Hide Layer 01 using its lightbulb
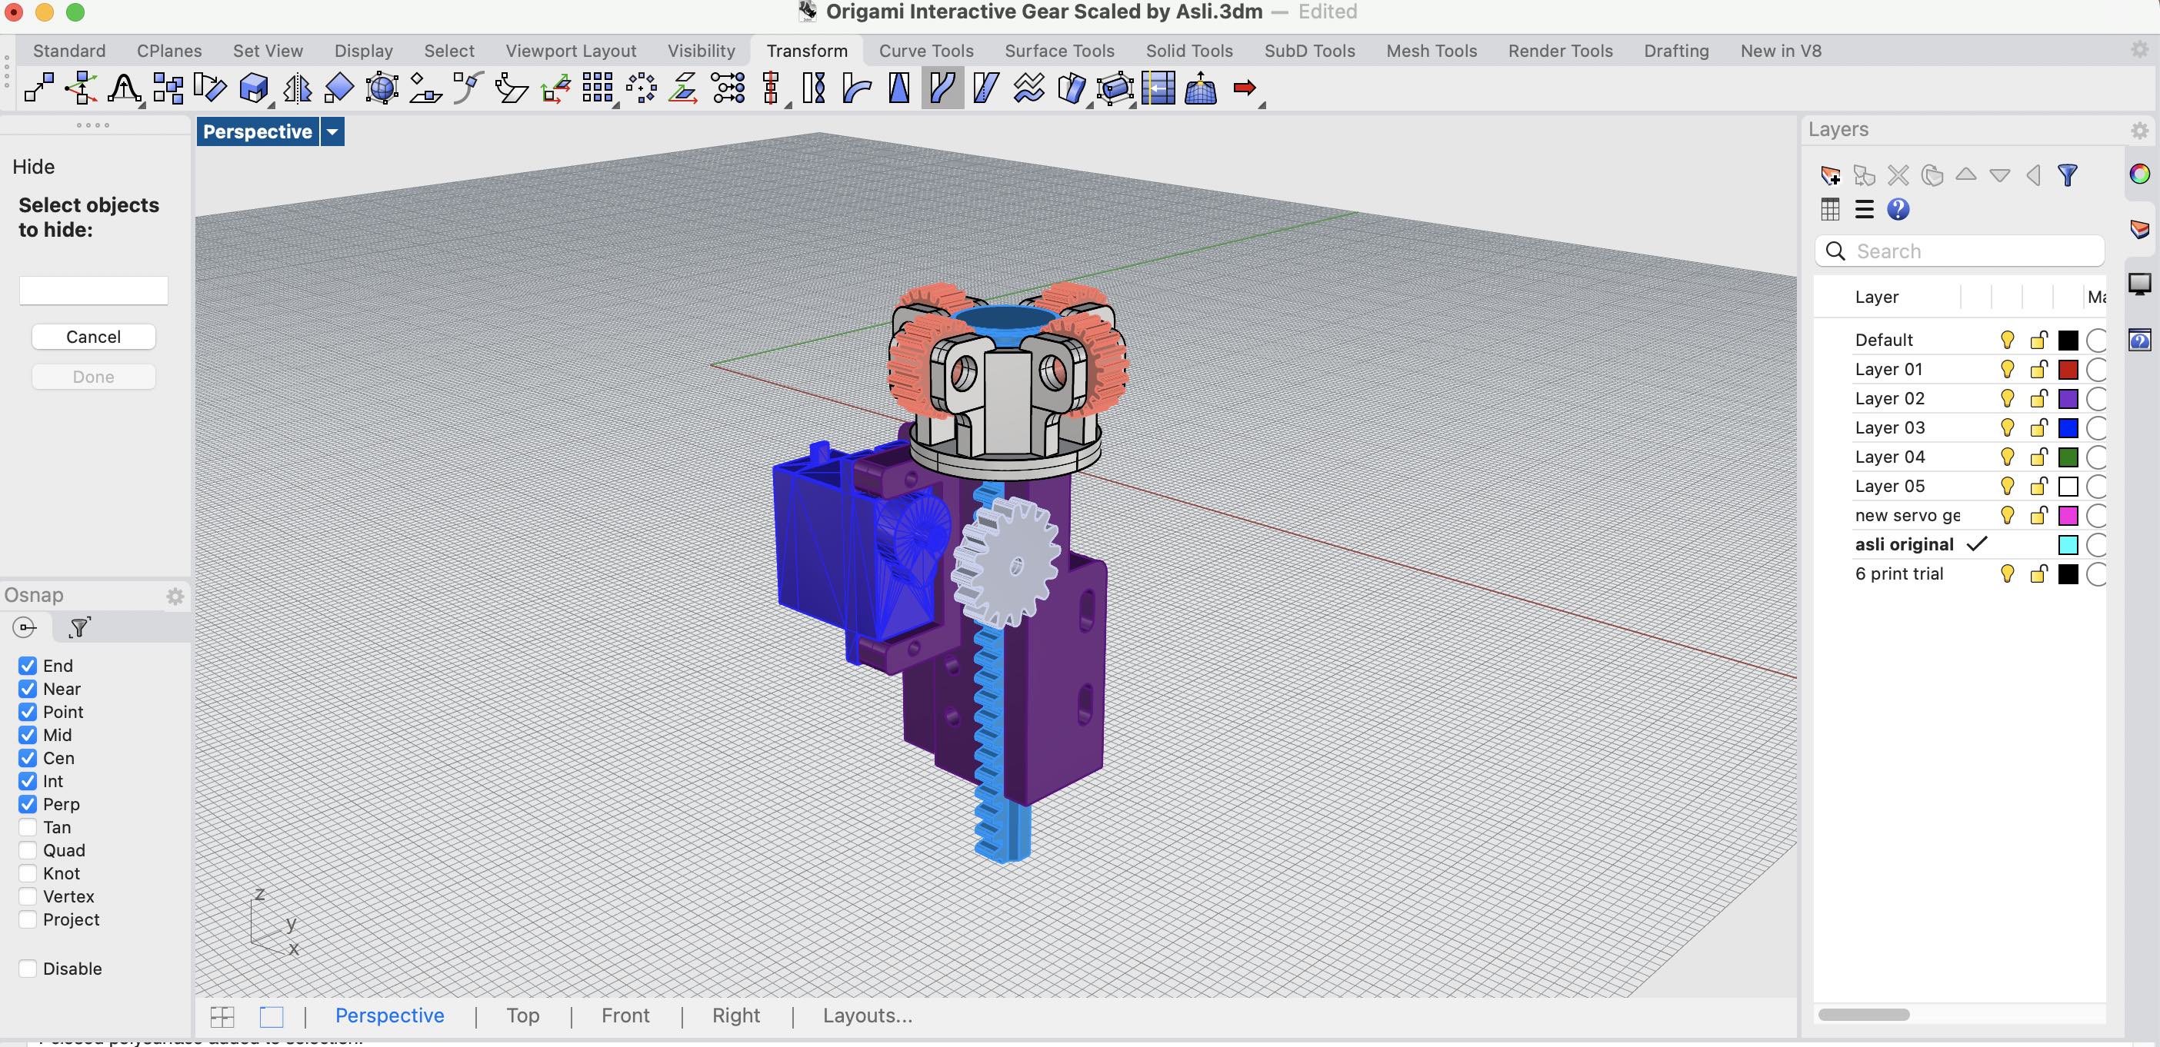This screenshot has width=2160, height=1047. click(x=2008, y=369)
